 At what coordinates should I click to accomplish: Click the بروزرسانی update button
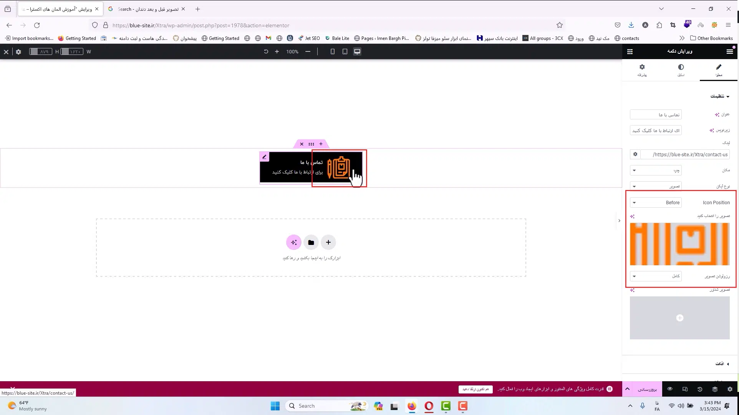647,389
